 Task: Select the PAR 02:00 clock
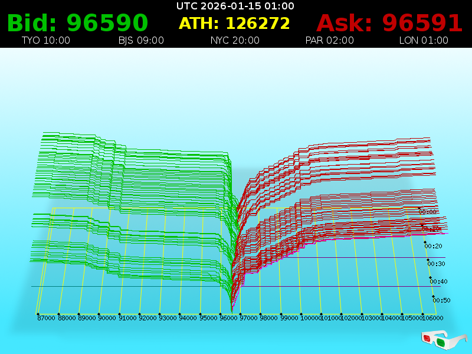pyautogui.click(x=329, y=41)
